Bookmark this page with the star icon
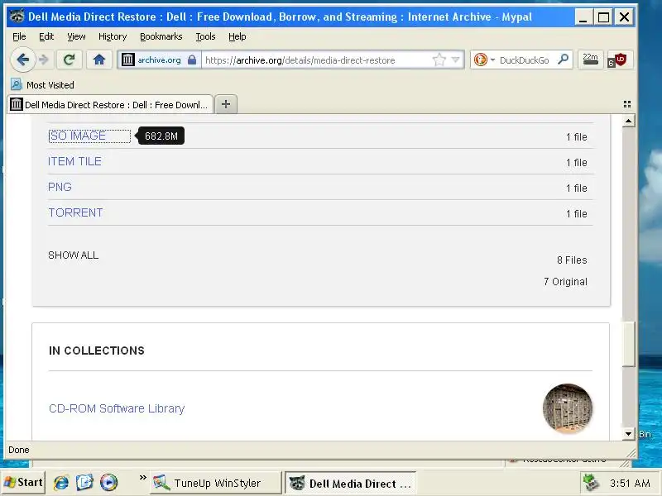Screen dimensions: 662x496 [439, 60]
